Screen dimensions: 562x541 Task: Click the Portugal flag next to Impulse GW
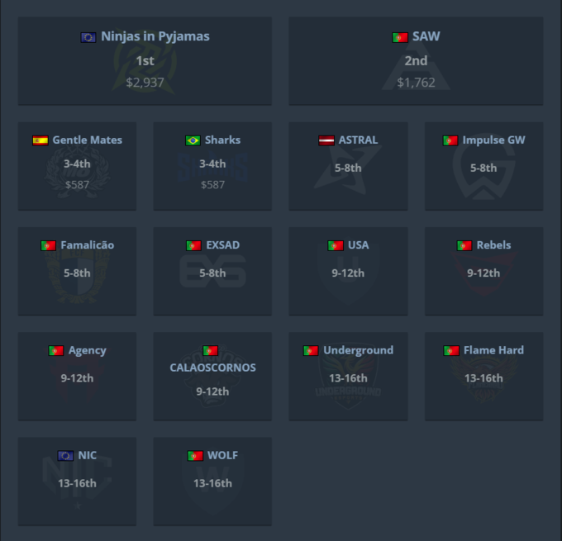point(450,140)
